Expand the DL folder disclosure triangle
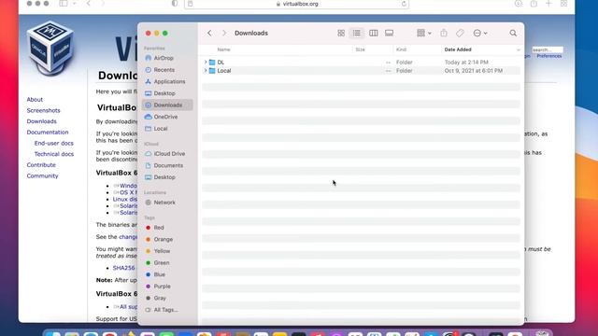This screenshot has height=336, width=598. tap(206, 63)
